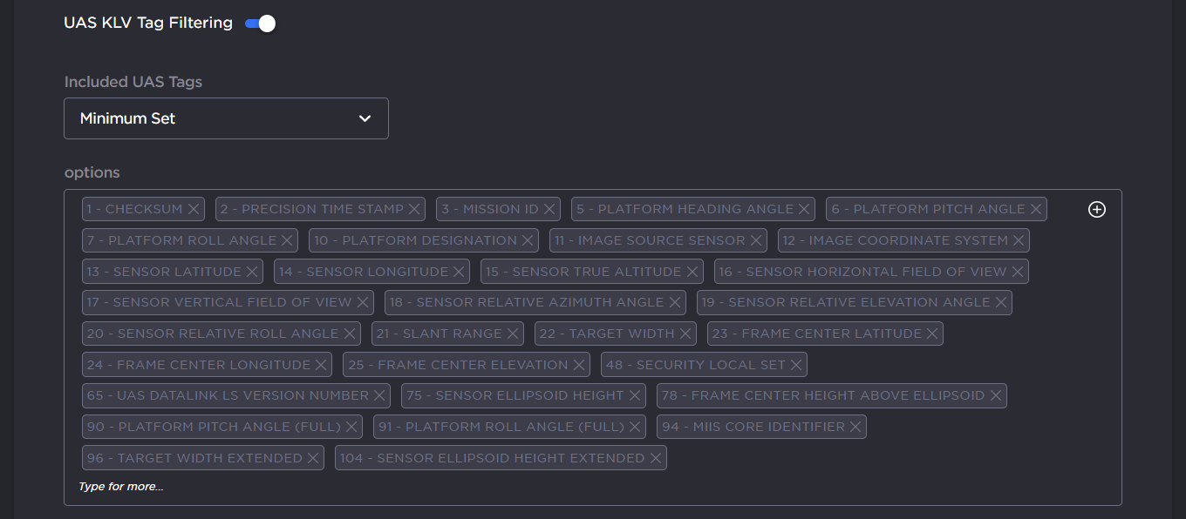Image resolution: width=1186 pixels, height=519 pixels.
Task: Remove the 21 - SLANT RANGE tag
Action: [512, 333]
